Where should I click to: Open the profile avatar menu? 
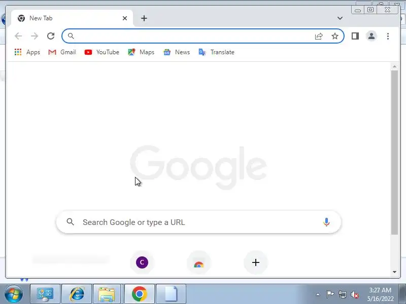[x=371, y=36]
